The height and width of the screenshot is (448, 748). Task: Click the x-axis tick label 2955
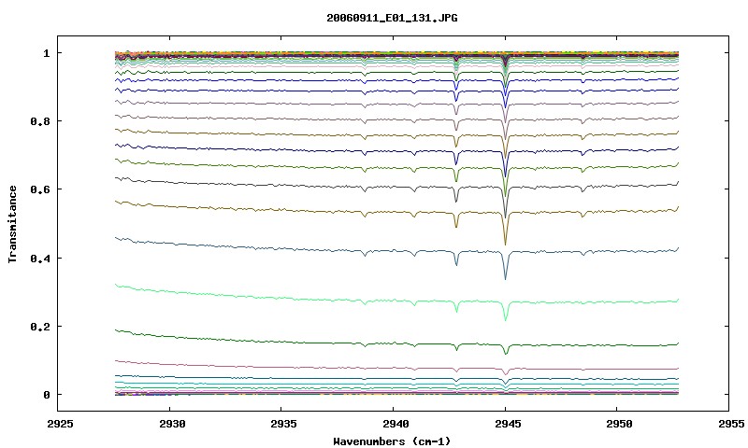click(731, 424)
